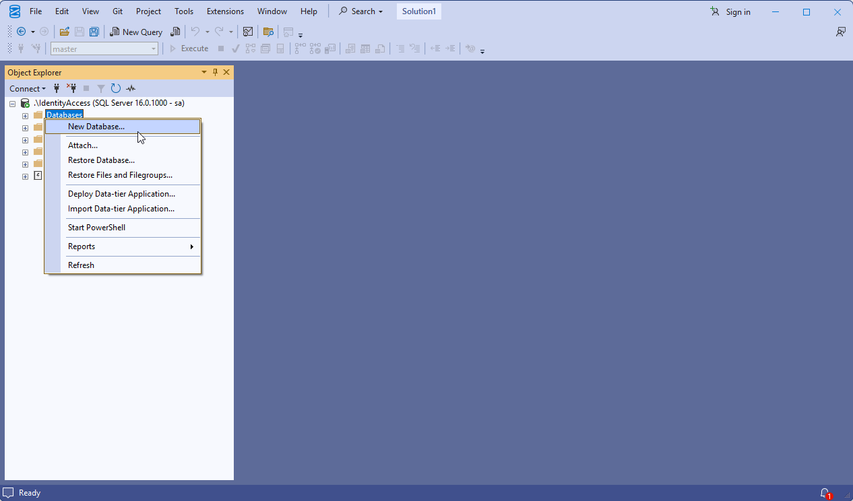
Task: Open the Object Explorer window position dropdown
Action: point(204,72)
